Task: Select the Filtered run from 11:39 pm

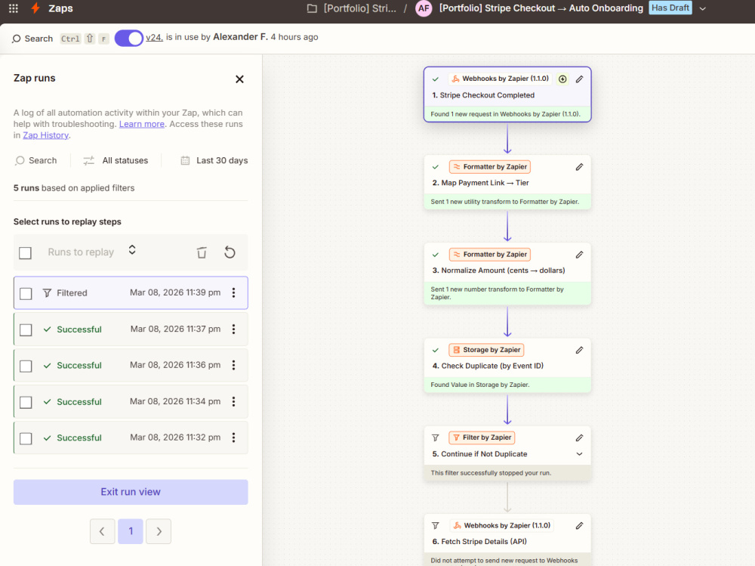Action: (x=131, y=292)
